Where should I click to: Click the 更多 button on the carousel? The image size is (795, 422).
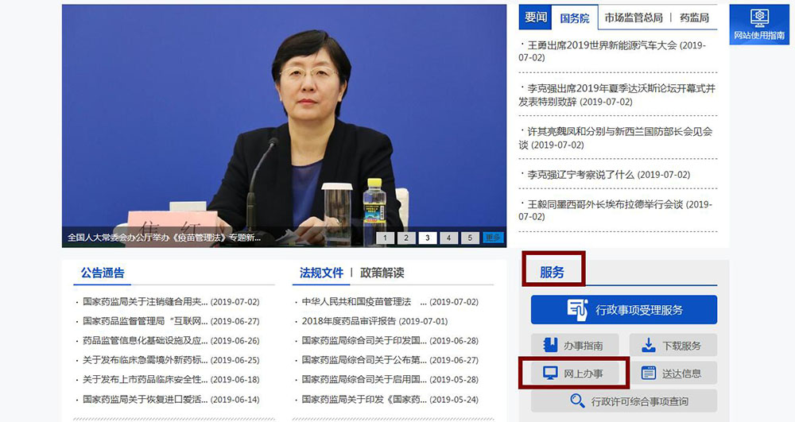(x=493, y=238)
